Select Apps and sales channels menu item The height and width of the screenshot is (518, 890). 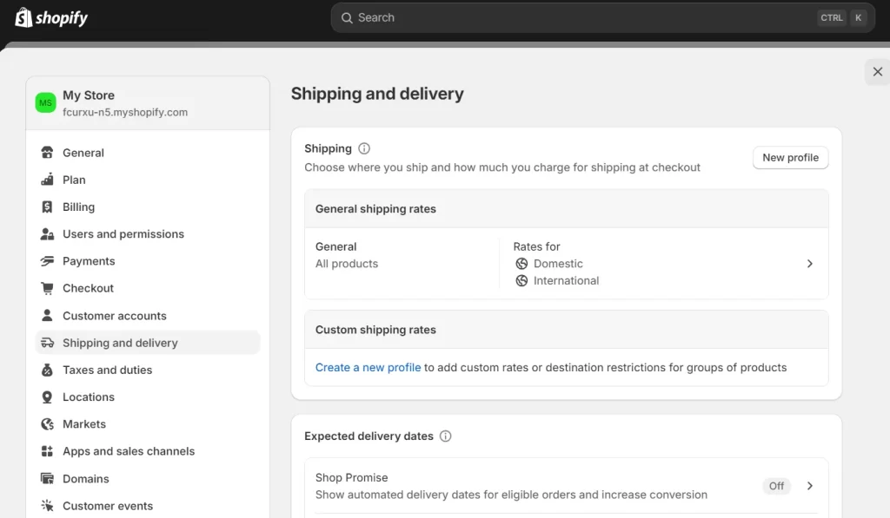tap(128, 451)
